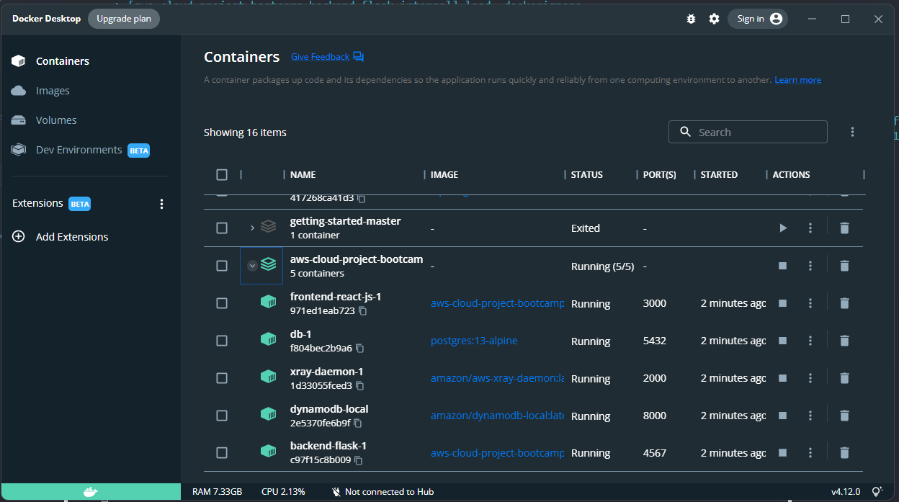Click the Sign in button
The height and width of the screenshot is (502, 899).
(758, 19)
